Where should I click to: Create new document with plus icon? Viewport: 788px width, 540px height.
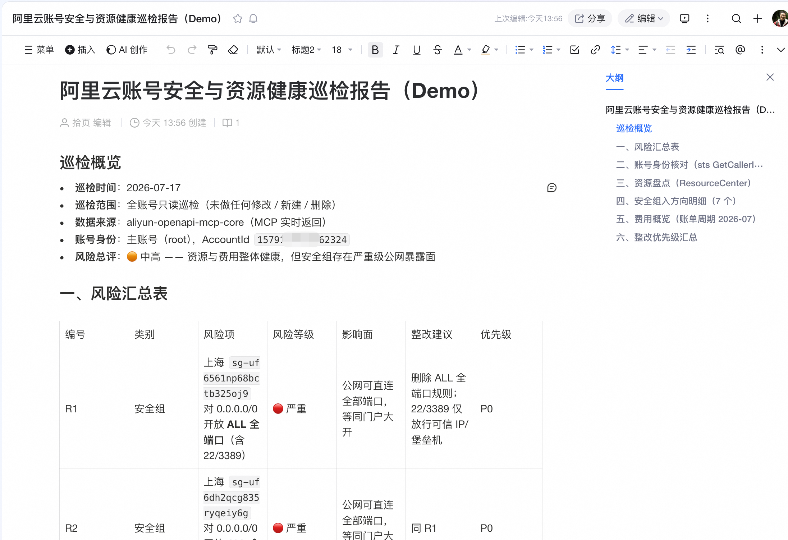757,19
